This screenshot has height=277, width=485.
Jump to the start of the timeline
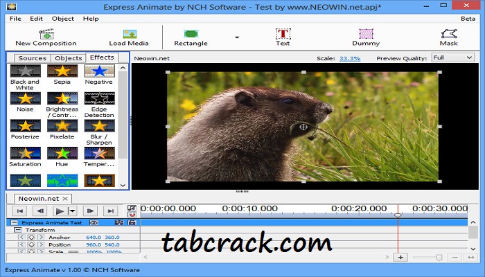[x=20, y=211]
